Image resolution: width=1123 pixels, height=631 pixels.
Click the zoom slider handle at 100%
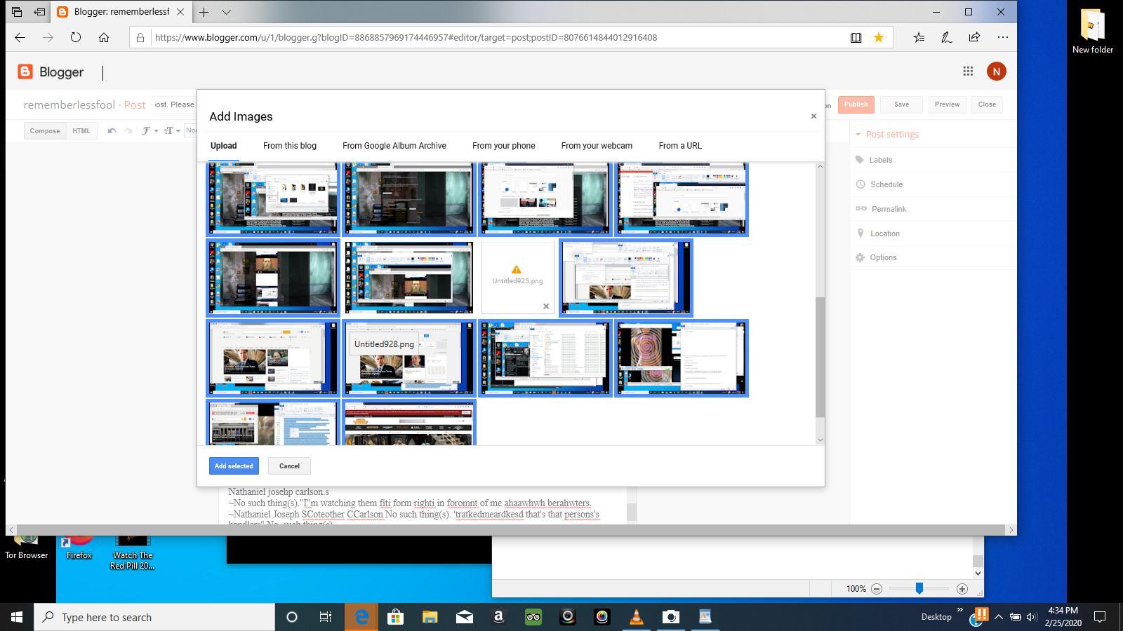click(919, 589)
